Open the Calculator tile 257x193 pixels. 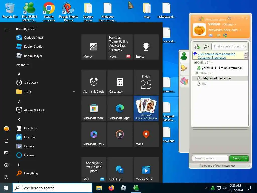coord(120,82)
